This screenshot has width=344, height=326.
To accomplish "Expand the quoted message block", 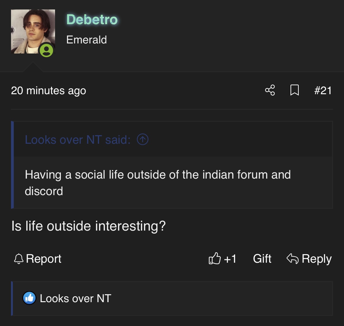I will coord(157,183).
